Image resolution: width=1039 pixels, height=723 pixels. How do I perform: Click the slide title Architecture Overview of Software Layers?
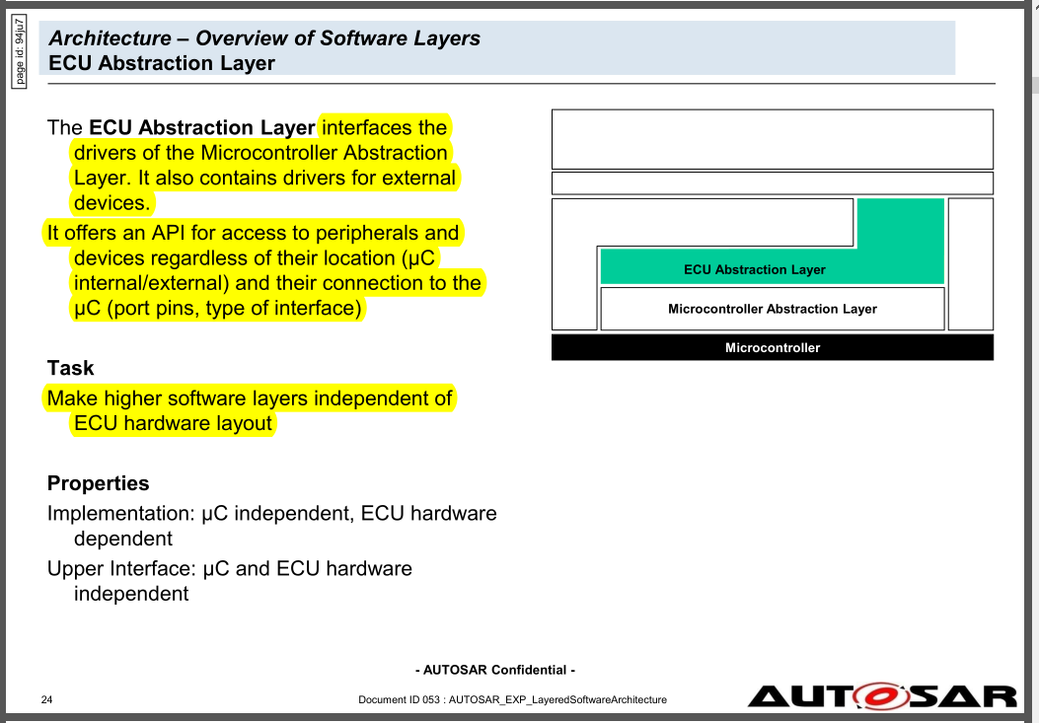click(x=263, y=37)
